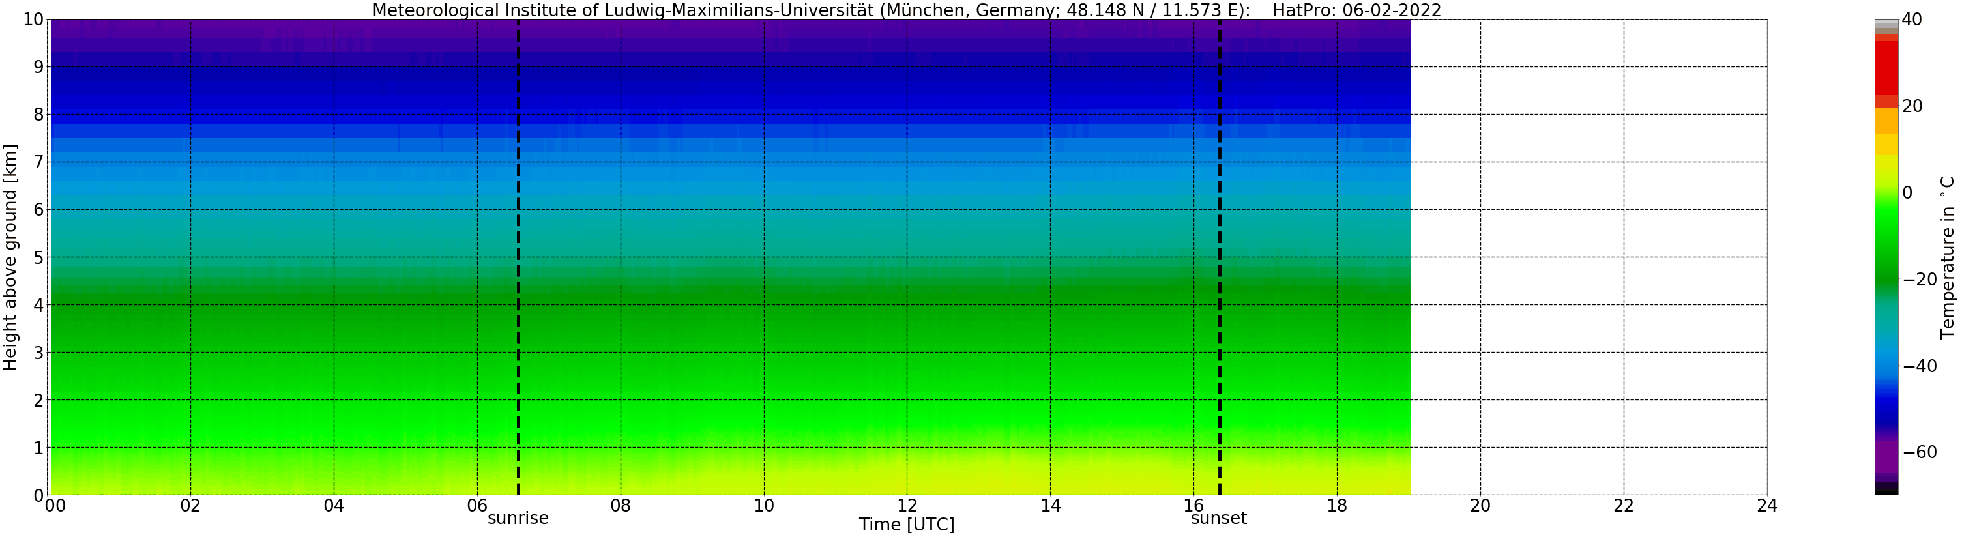The image size is (1962, 537).
Task: Click the time axis tick '08'
Action: [x=621, y=506]
